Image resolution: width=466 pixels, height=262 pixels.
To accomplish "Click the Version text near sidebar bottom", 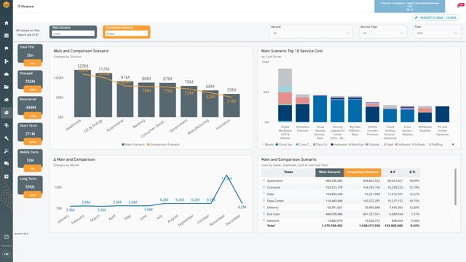I will pyautogui.click(x=21, y=234).
